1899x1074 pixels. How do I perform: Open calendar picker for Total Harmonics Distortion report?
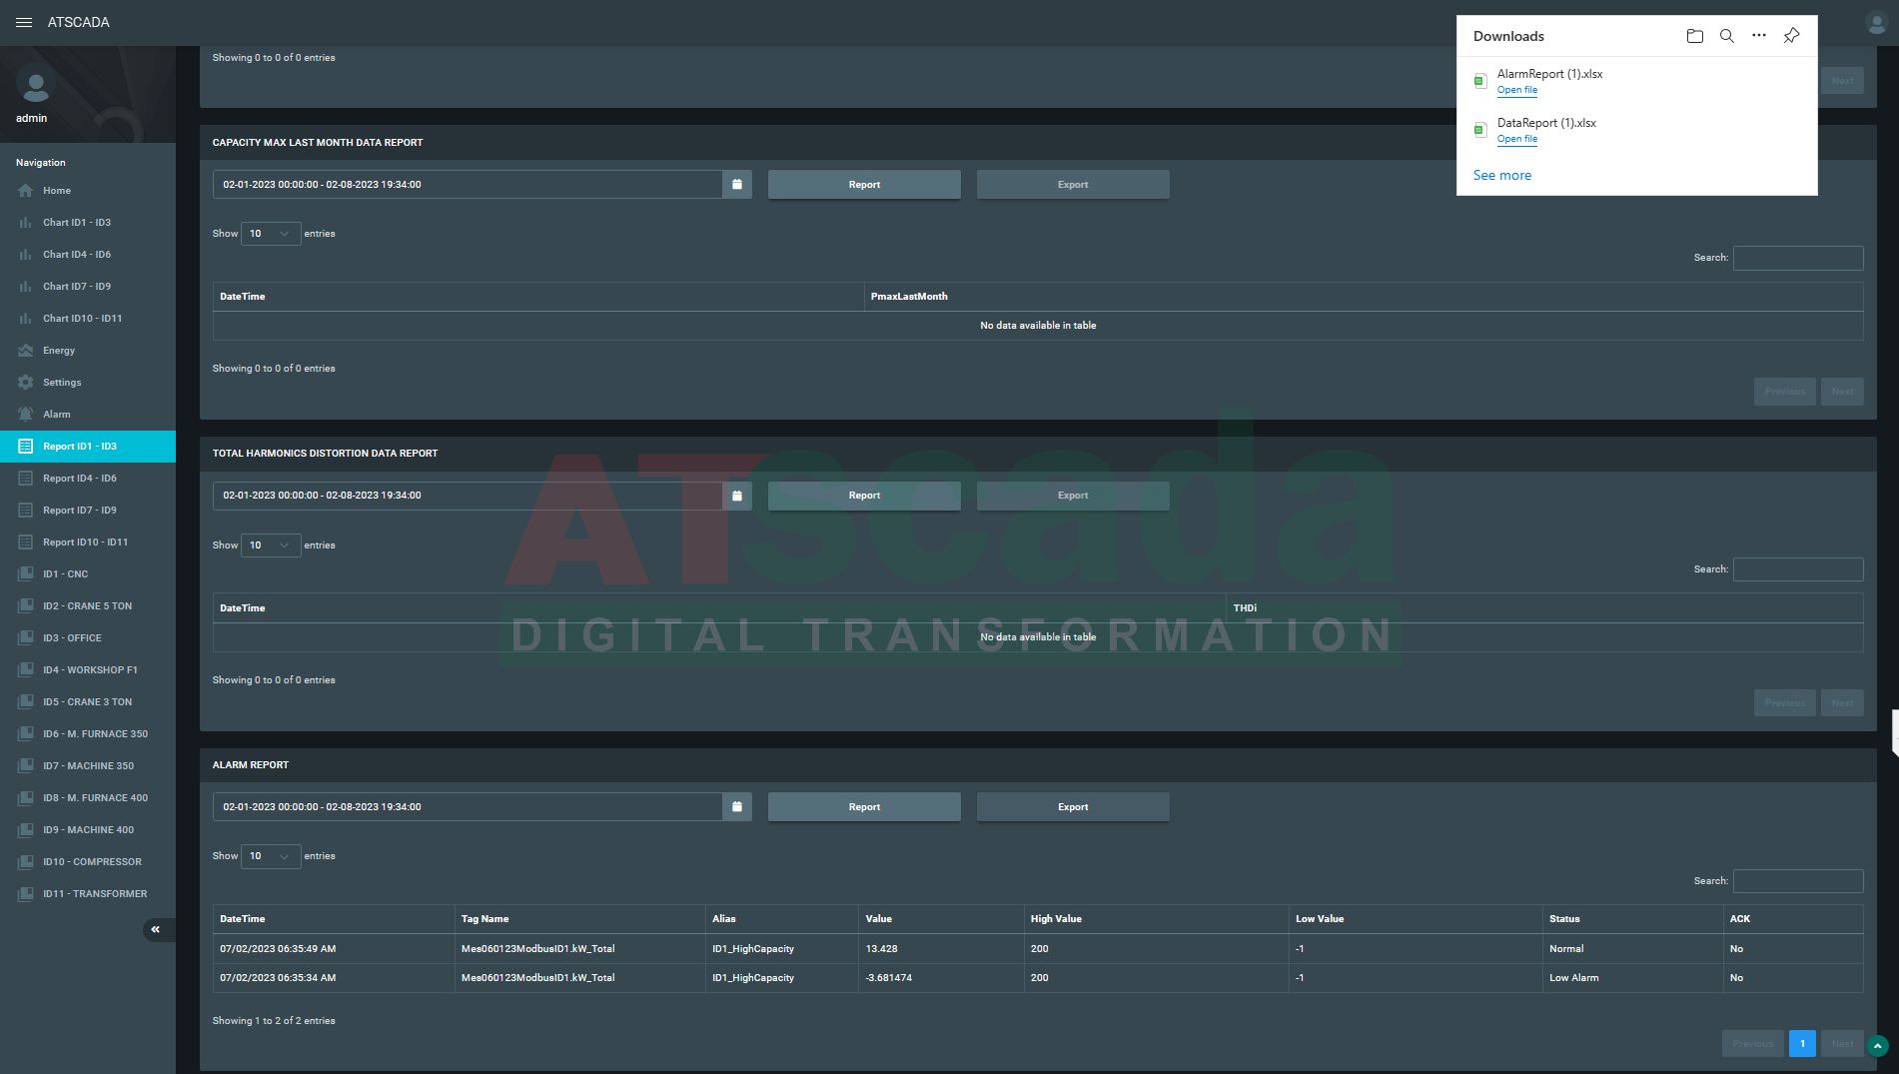737,496
